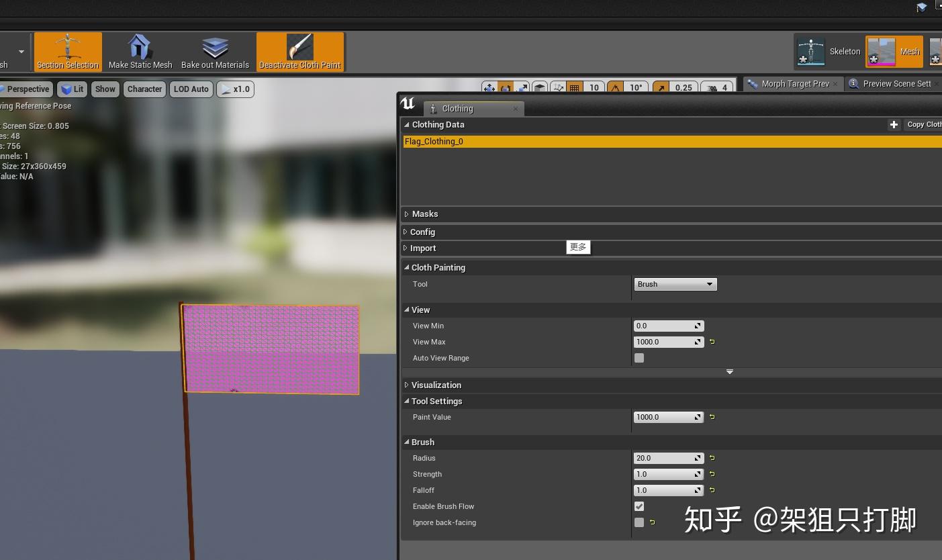Switch to the Skeleton editor mode icon
Screen dimensions: 942x560
[810, 51]
